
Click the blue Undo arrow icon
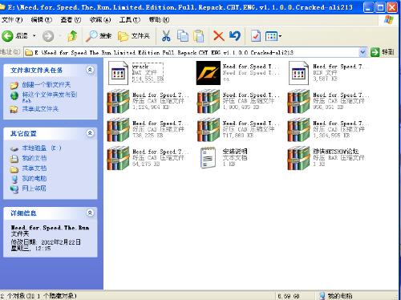point(235,36)
